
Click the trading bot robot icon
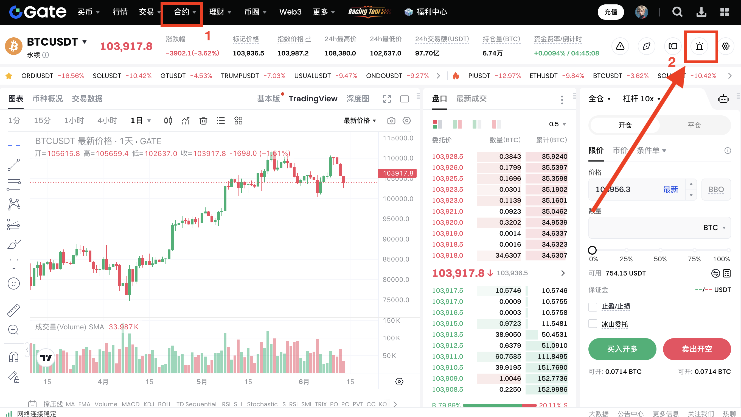pos(723,99)
